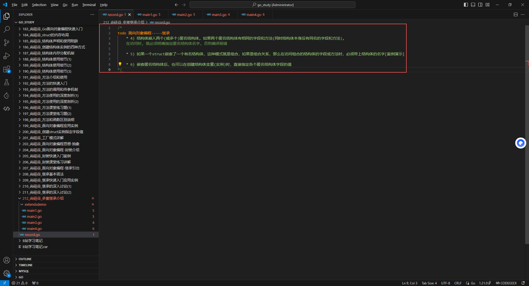The height and width of the screenshot is (286, 529).
Task: Click the 212_尚硅谷_多重继承介绍 breadcrumb
Action: (124, 22)
